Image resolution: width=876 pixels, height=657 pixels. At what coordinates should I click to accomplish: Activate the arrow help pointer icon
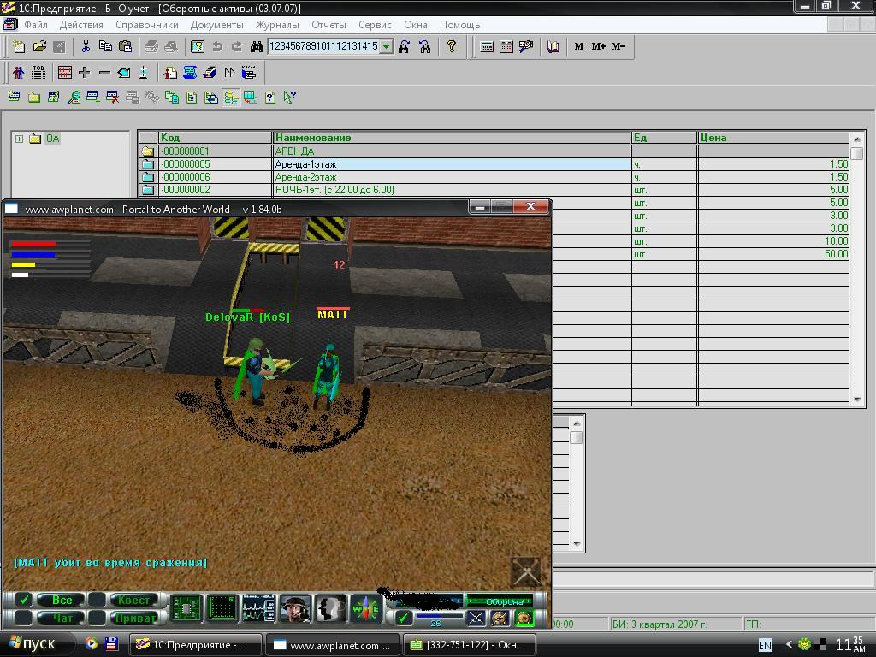[x=289, y=98]
